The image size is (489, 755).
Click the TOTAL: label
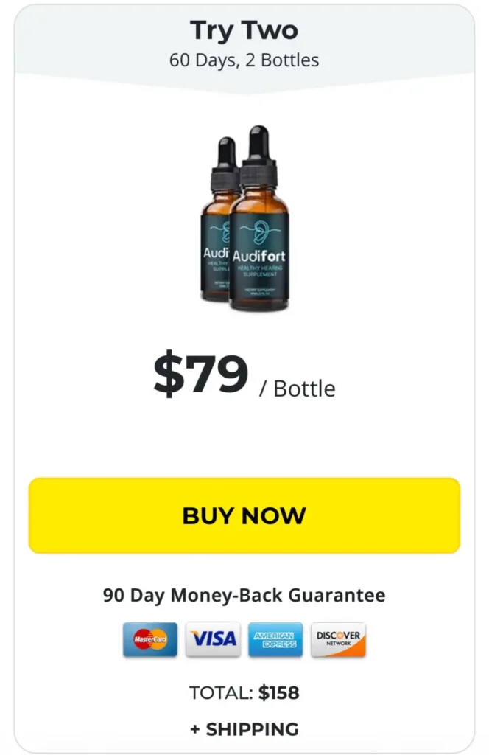pos(221,693)
